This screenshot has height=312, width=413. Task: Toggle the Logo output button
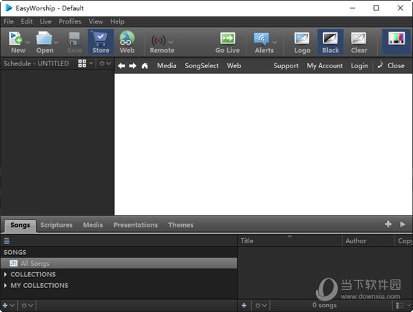302,43
